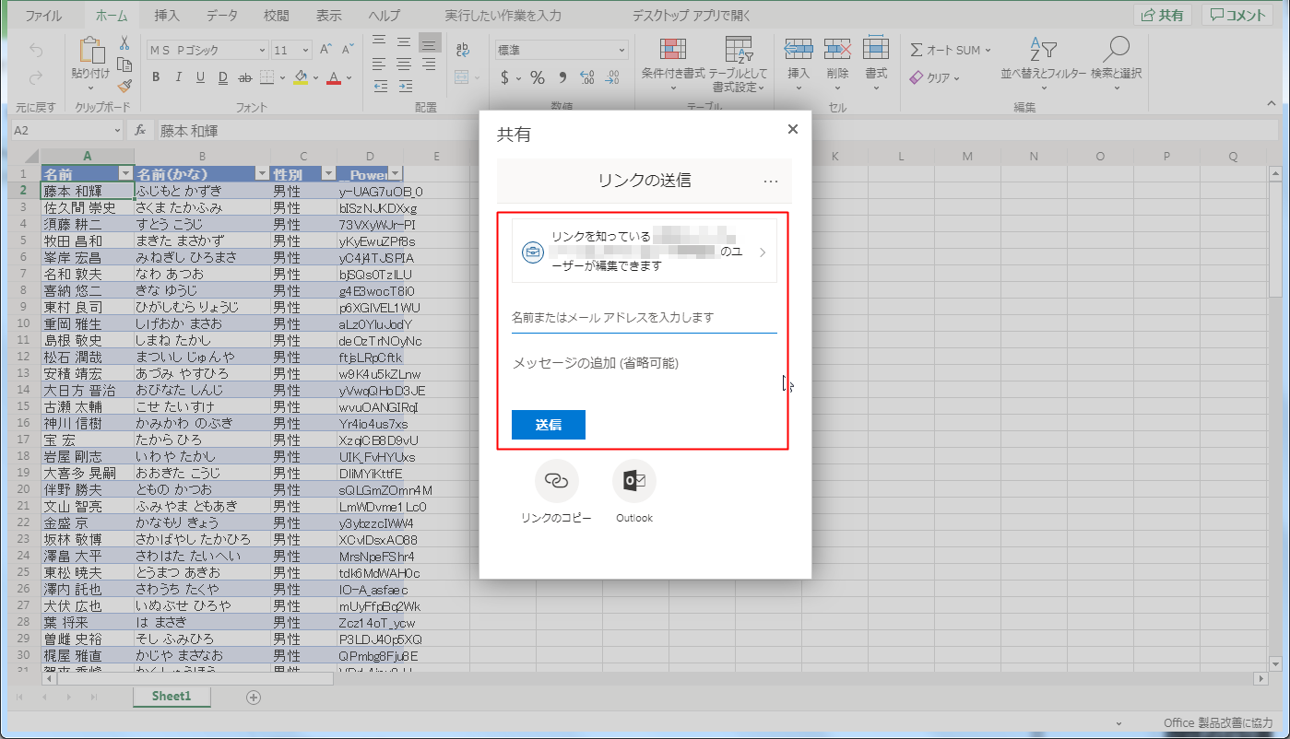Viewport: 1290px width, 739px height.
Task: Open 条件付き書式 conditional formatting
Action: (673, 63)
